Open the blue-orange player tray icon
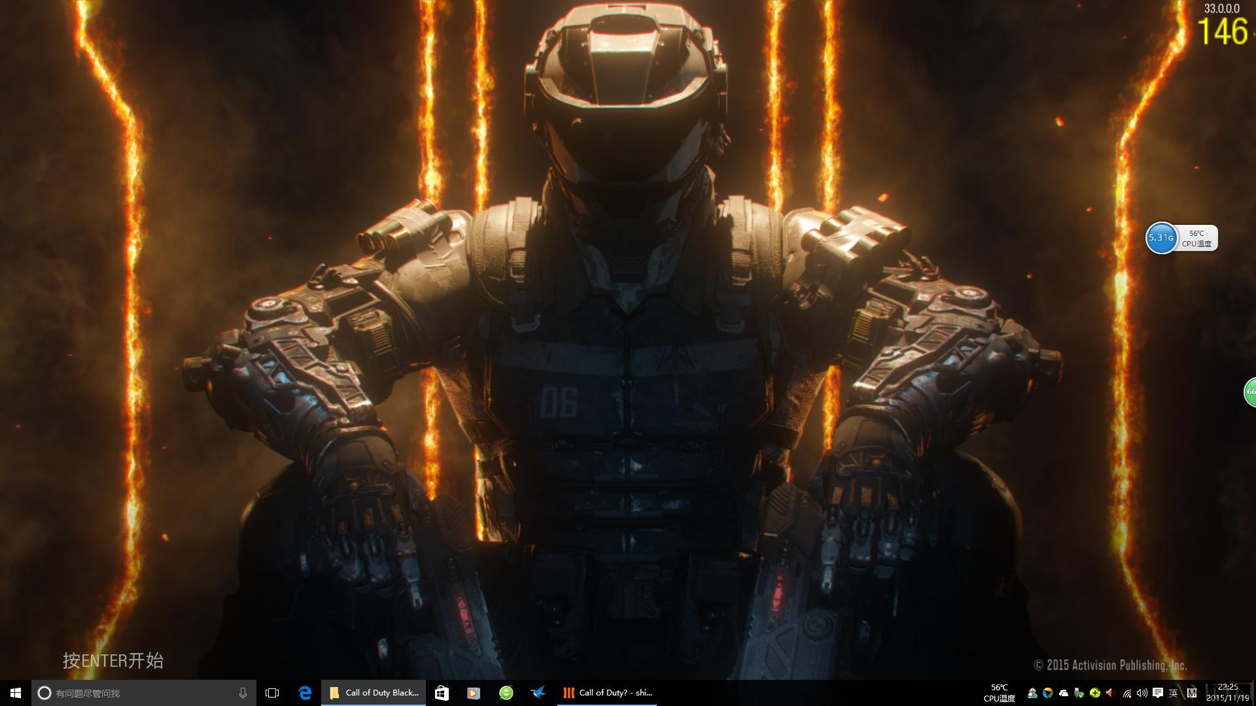Image resolution: width=1256 pixels, height=706 pixels. [1048, 693]
